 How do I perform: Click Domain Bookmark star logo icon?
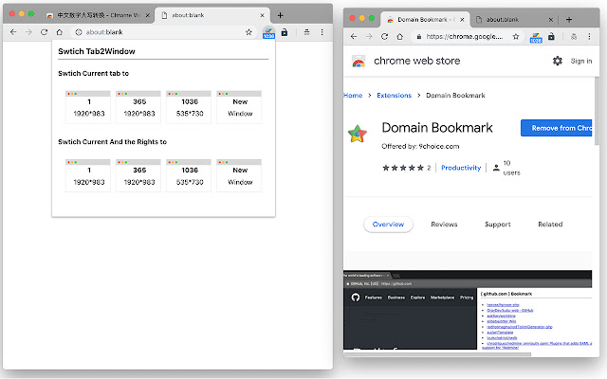pos(358,134)
